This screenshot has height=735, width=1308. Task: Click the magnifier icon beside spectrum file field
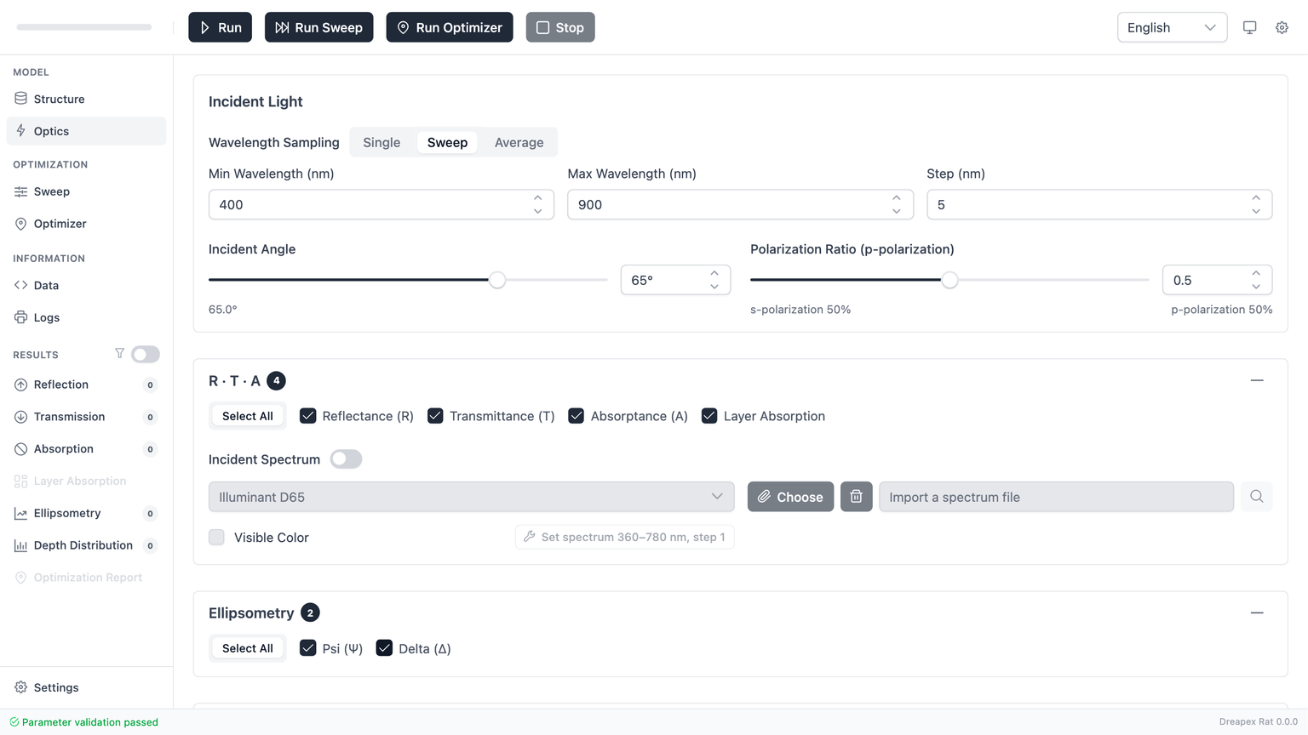coord(1256,497)
